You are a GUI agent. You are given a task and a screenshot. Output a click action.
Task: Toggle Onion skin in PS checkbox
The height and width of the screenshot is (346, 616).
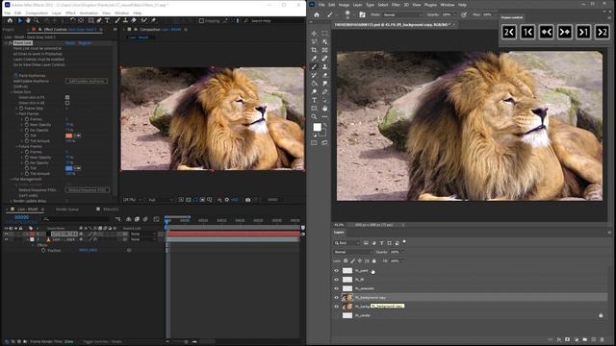click(67, 97)
